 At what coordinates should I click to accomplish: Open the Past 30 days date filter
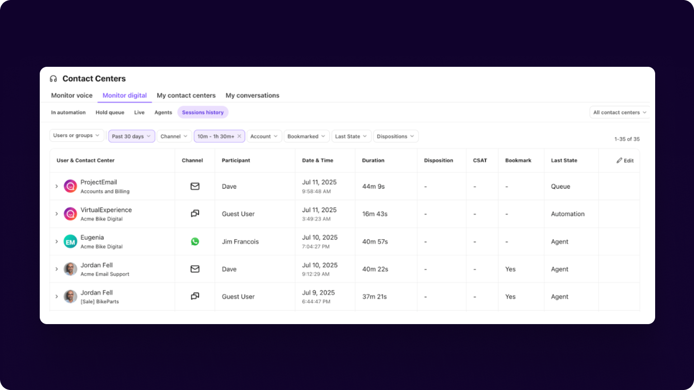(x=131, y=136)
